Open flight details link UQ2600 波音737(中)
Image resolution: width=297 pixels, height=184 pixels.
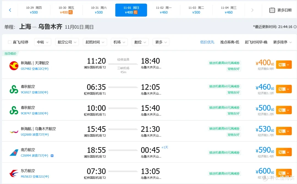coord(35,134)
